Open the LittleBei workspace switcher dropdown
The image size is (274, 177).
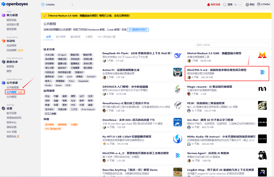pyautogui.click(x=57, y=5)
